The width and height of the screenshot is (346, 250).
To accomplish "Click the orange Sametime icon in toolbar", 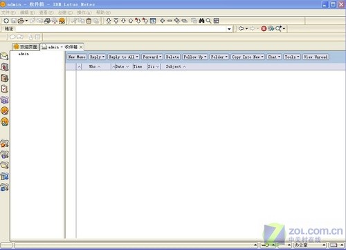I will tap(62, 21).
